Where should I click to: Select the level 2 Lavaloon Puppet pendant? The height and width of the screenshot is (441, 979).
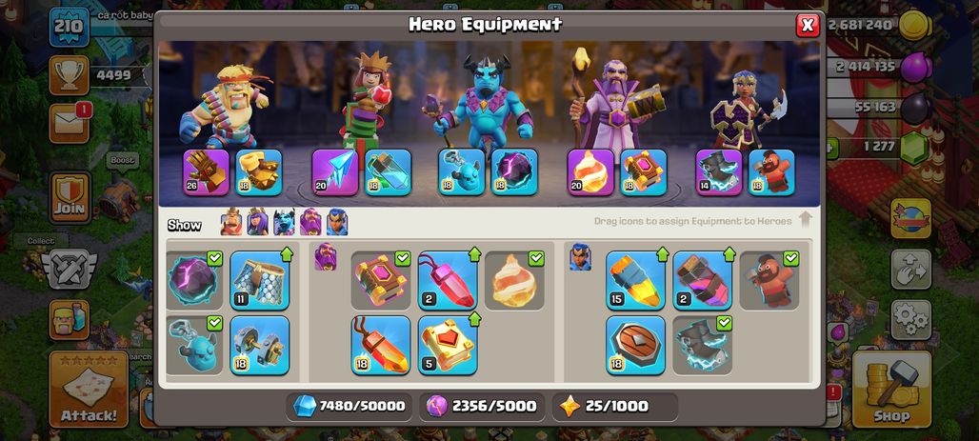(447, 280)
